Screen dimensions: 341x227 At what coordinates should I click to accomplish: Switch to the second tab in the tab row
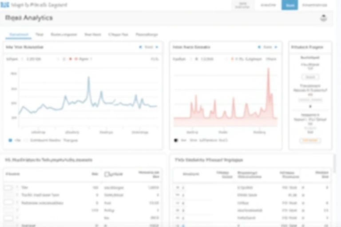tap(40, 35)
